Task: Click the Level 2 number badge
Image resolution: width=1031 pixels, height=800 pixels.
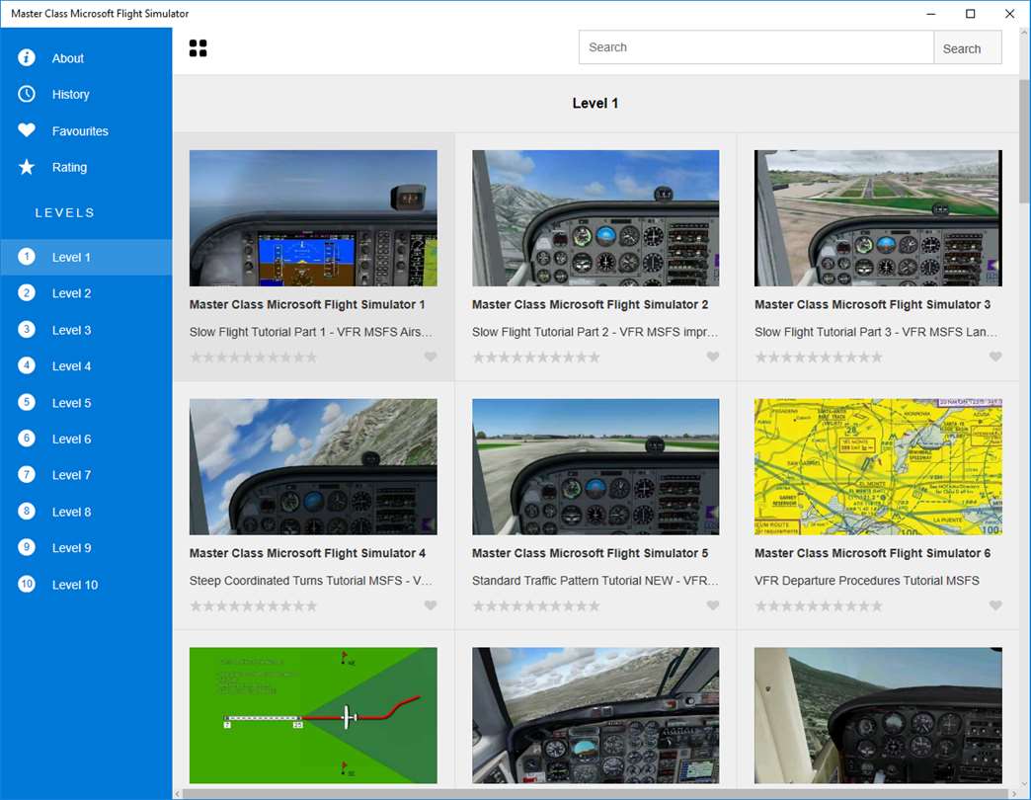Action: point(27,292)
